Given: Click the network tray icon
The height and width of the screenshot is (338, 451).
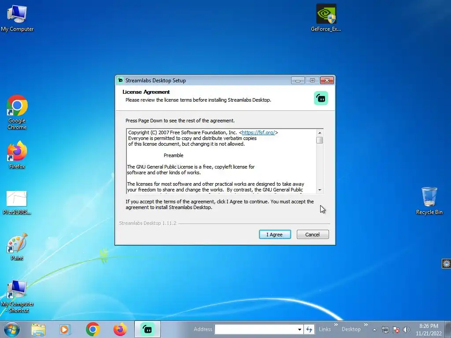Looking at the screenshot, I should (x=385, y=330).
